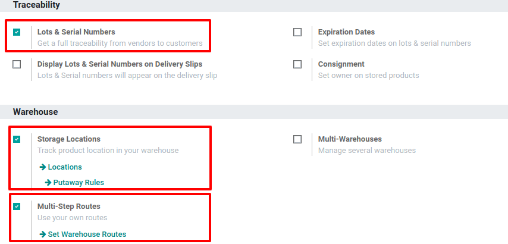Enable Display Lots & Serial Numbers on Delivery Slips
The height and width of the screenshot is (244, 508).
(x=17, y=64)
